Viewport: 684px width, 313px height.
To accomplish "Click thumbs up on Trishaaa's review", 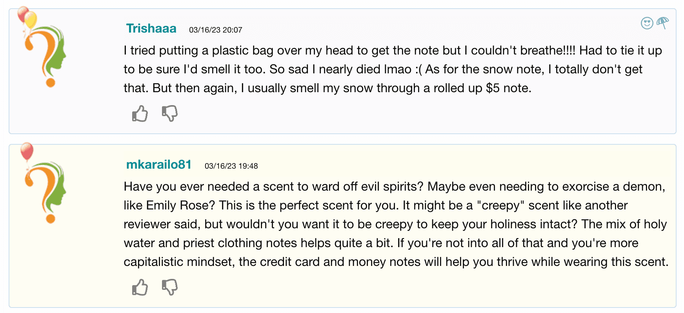I will [x=140, y=114].
